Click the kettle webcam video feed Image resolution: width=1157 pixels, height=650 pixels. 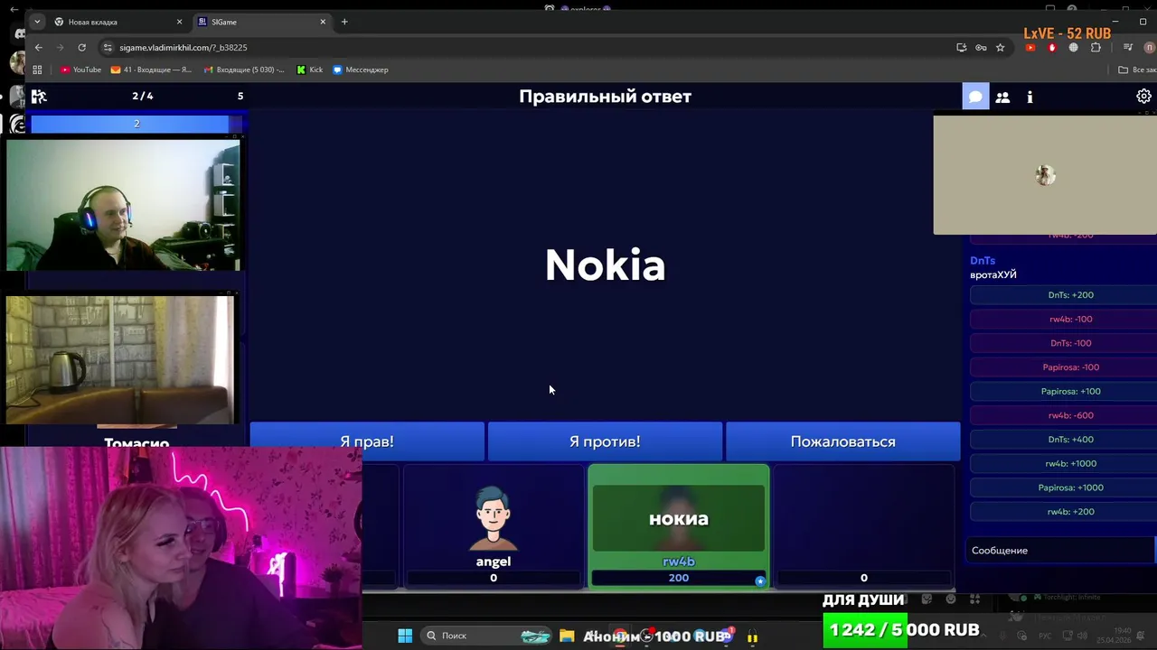(x=120, y=359)
